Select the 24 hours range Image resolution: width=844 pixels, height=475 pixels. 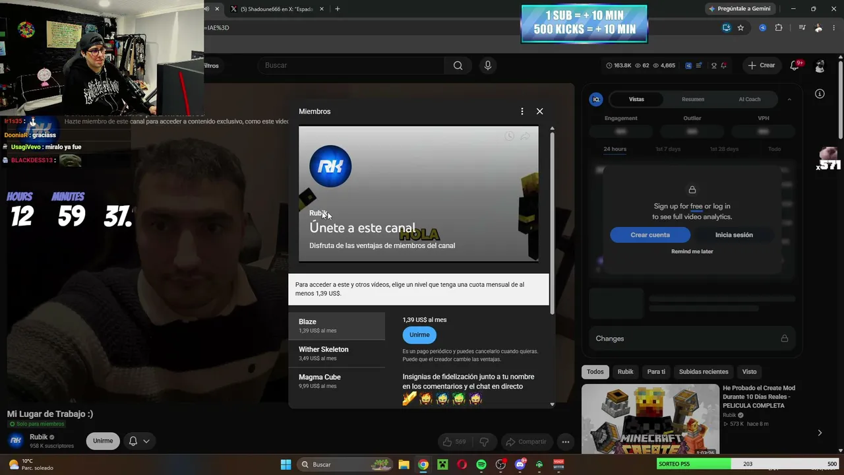pyautogui.click(x=615, y=149)
